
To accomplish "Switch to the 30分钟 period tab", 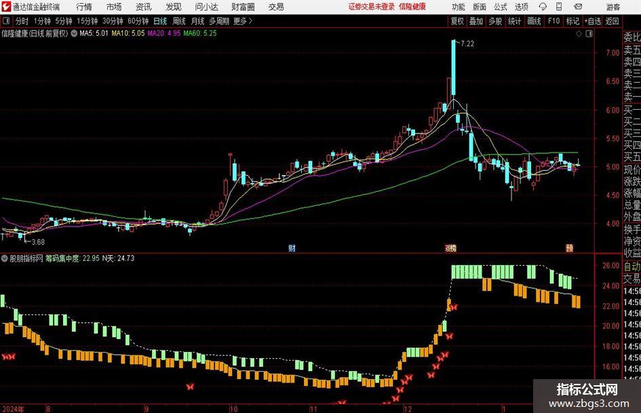I will [113, 21].
